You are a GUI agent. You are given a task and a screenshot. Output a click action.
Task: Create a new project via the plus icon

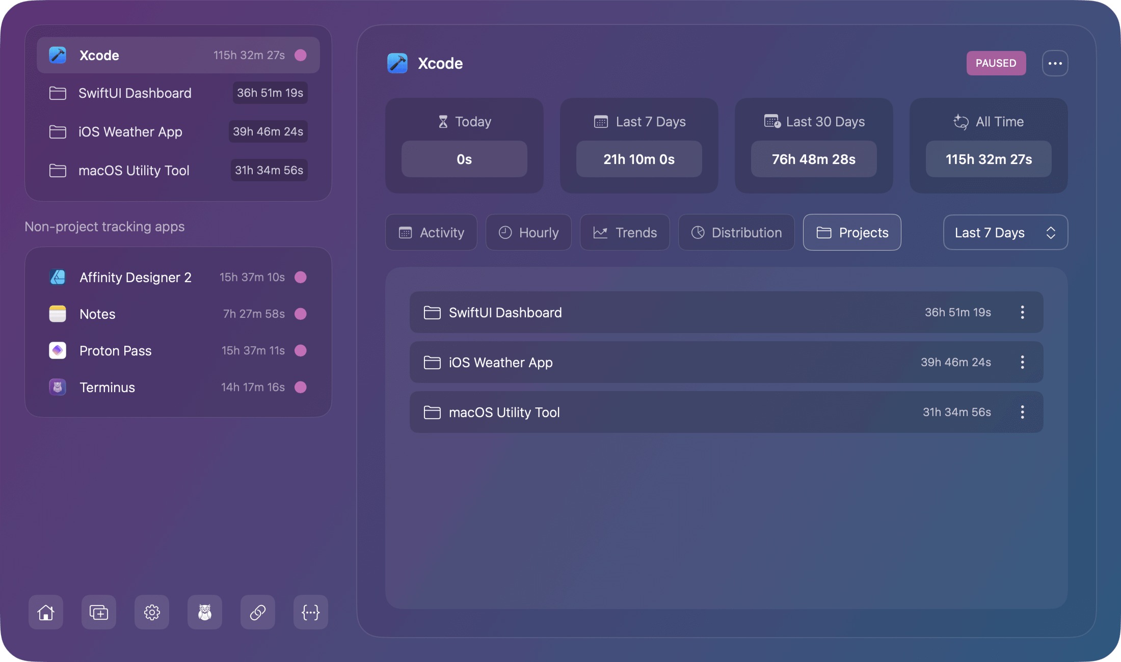coord(98,612)
